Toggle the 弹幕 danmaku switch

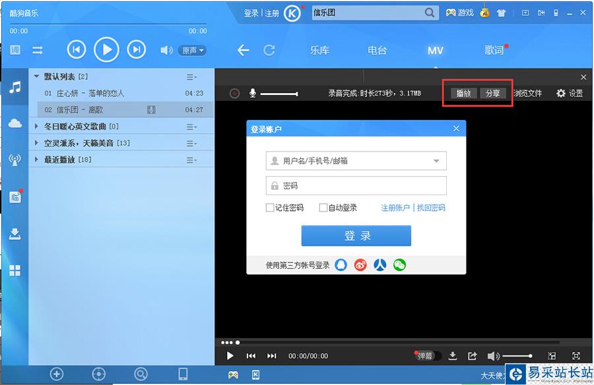coord(427,355)
